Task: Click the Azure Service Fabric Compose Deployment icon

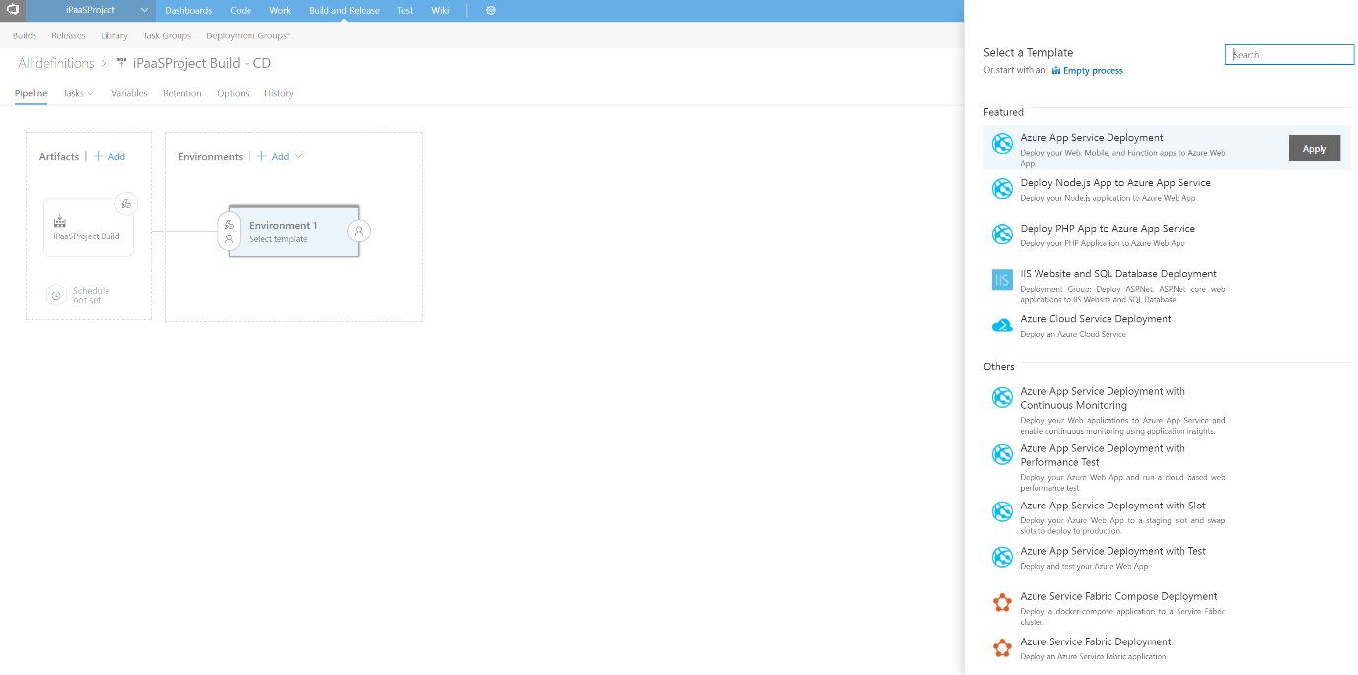Action: pyautogui.click(x=1002, y=602)
